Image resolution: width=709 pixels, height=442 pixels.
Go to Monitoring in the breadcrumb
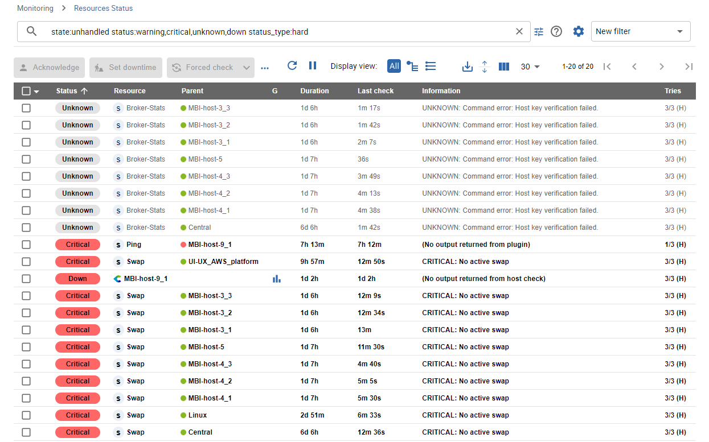tap(35, 9)
